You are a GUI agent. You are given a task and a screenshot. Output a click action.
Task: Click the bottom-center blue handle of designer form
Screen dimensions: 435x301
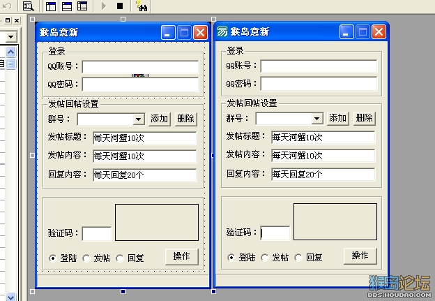(x=123, y=291)
